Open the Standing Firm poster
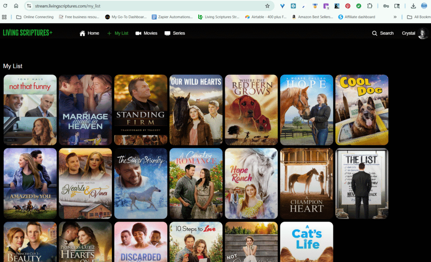This screenshot has width=431, height=262. (141, 110)
